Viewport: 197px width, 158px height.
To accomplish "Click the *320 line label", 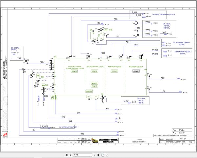I will (108, 109).
